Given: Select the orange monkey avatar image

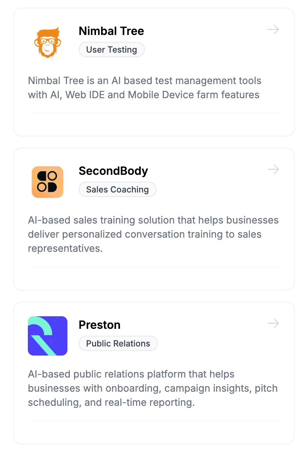Looking at the screenshot, I should point(47,41).
